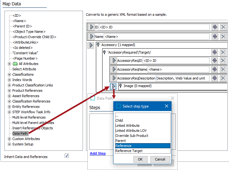Click the arrow button beside ID field
This screenshot has height=170, width=229.
[x=91, y=27]
